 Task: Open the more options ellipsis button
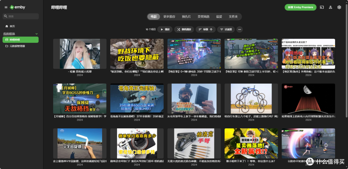[239, 29]
